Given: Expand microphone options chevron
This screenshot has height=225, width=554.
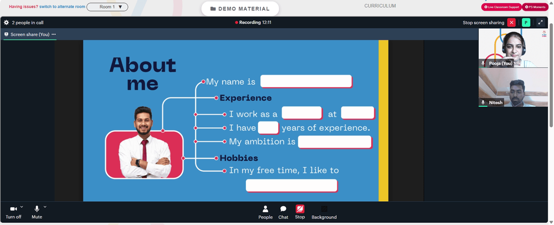Looking at the screenshot, I should point(45,207).
